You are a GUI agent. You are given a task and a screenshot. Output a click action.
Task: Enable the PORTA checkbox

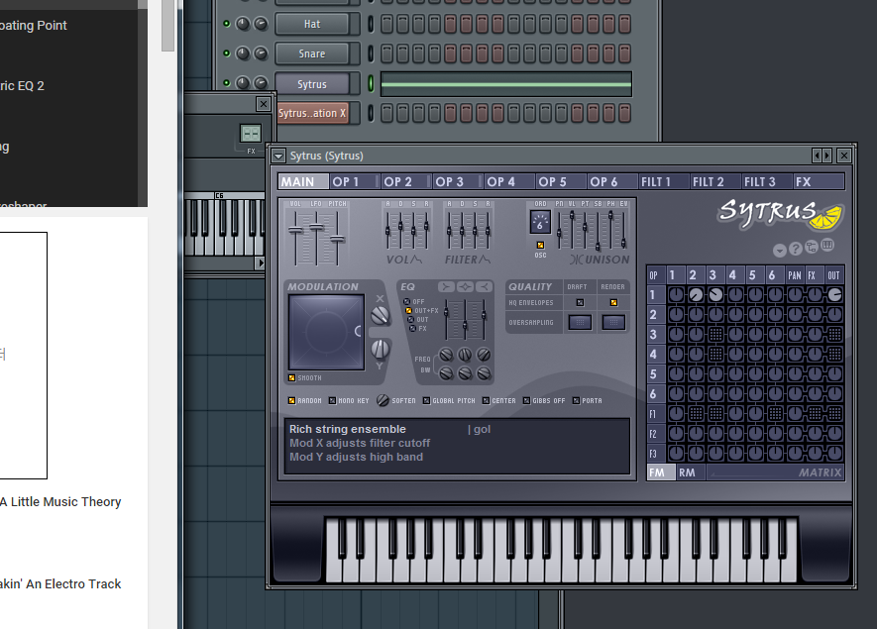tap(576, 400)
